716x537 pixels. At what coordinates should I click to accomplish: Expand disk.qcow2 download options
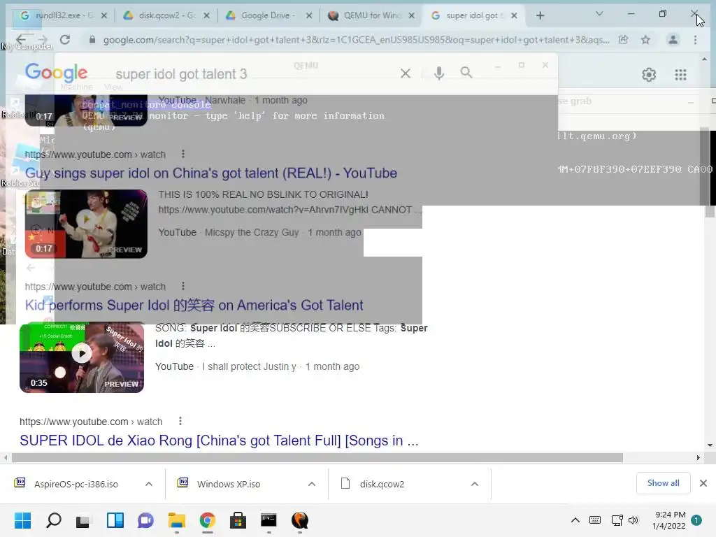pos(475,484)
